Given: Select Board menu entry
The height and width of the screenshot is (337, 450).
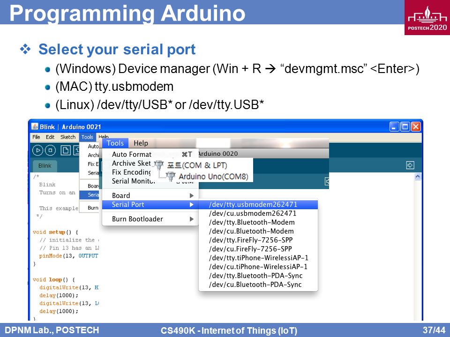Looking at the screenshot, I should point(150,196).
